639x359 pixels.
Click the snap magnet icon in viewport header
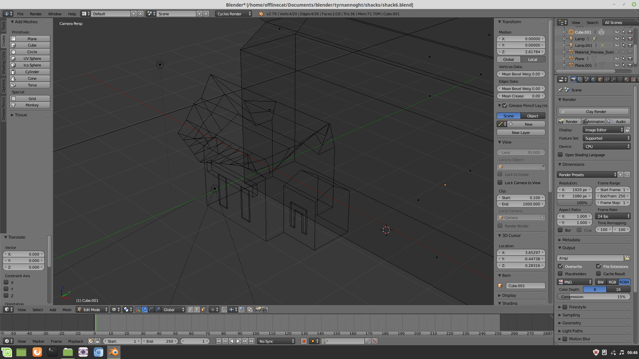pos(224,309)
